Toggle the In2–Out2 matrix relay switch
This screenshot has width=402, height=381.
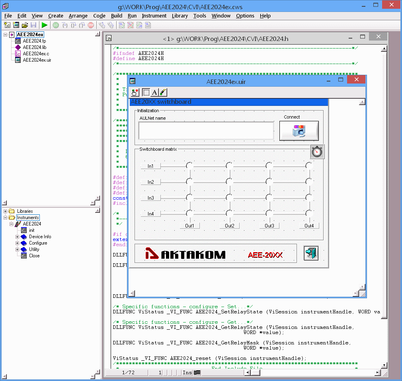229,182
